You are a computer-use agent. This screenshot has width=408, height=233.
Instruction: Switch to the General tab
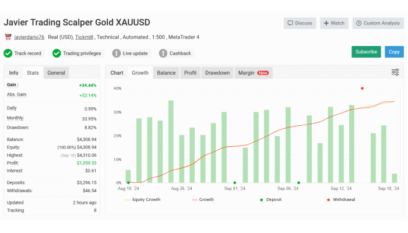[x=56, y=73]
